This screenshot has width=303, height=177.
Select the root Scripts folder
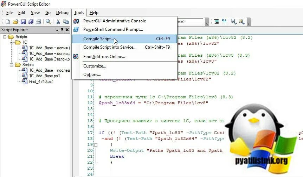pos(21,37)
